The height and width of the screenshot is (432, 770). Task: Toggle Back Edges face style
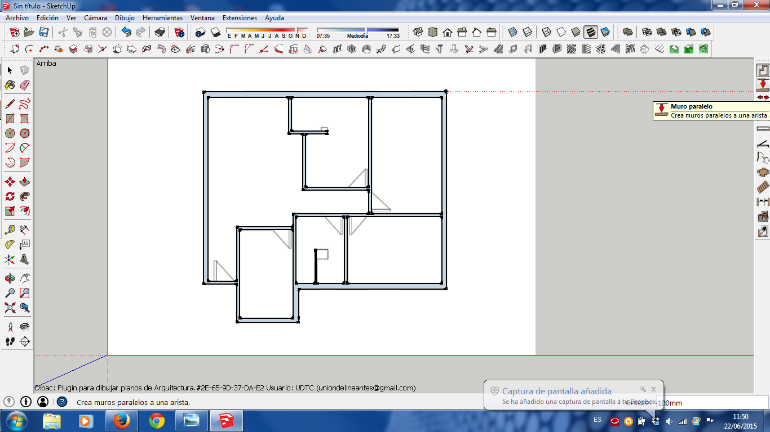527,32
